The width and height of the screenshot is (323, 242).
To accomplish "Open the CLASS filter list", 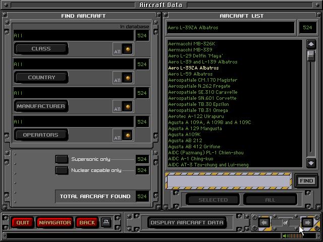I will coord(41,49).
